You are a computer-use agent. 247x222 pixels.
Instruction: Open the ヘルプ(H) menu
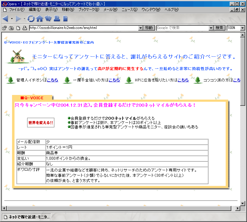[x=172, y=10]
